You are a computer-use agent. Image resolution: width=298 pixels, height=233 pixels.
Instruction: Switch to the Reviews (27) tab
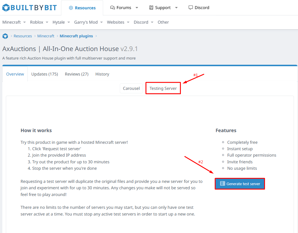[x=77, y=74]
